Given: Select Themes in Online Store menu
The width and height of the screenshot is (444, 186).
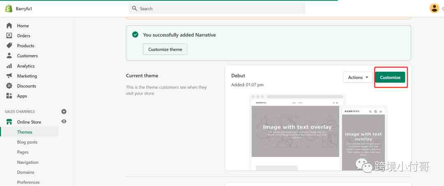Looking at the screenshot, I should [25, 132].
